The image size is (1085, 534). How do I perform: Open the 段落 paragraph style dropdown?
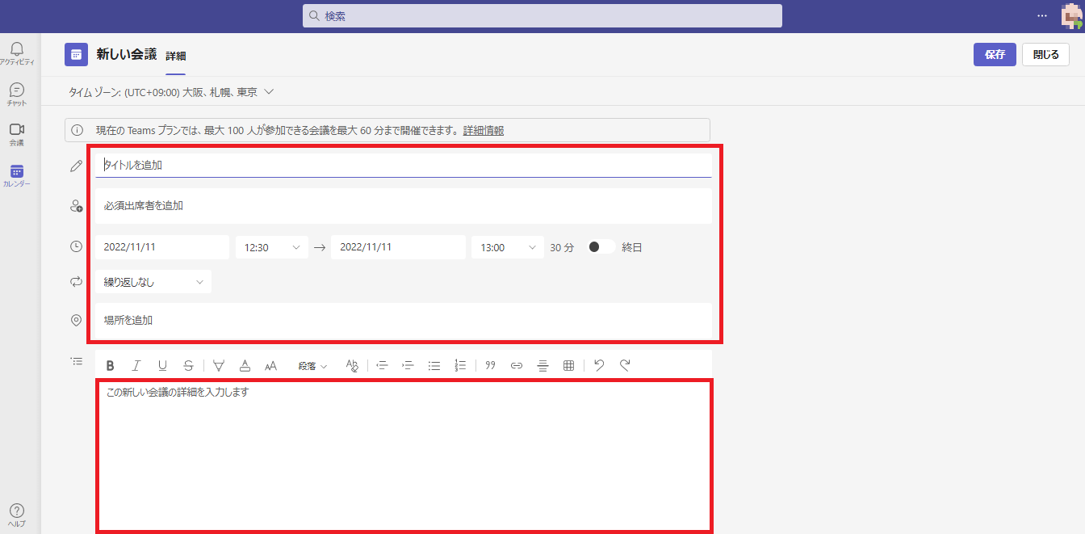coord(312,366)
